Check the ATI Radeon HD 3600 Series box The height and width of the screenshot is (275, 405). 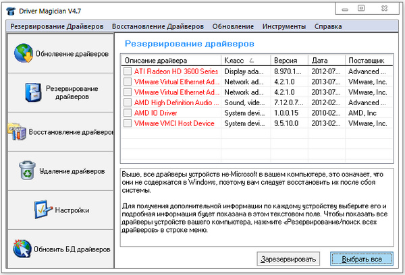pyautogui.click(x=128, y=71)
